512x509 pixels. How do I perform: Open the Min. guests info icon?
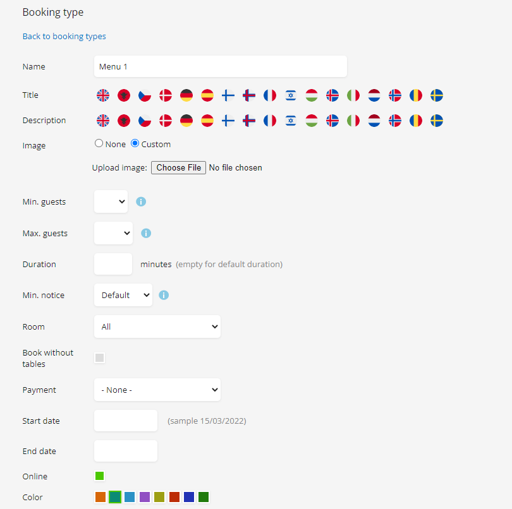141,201
